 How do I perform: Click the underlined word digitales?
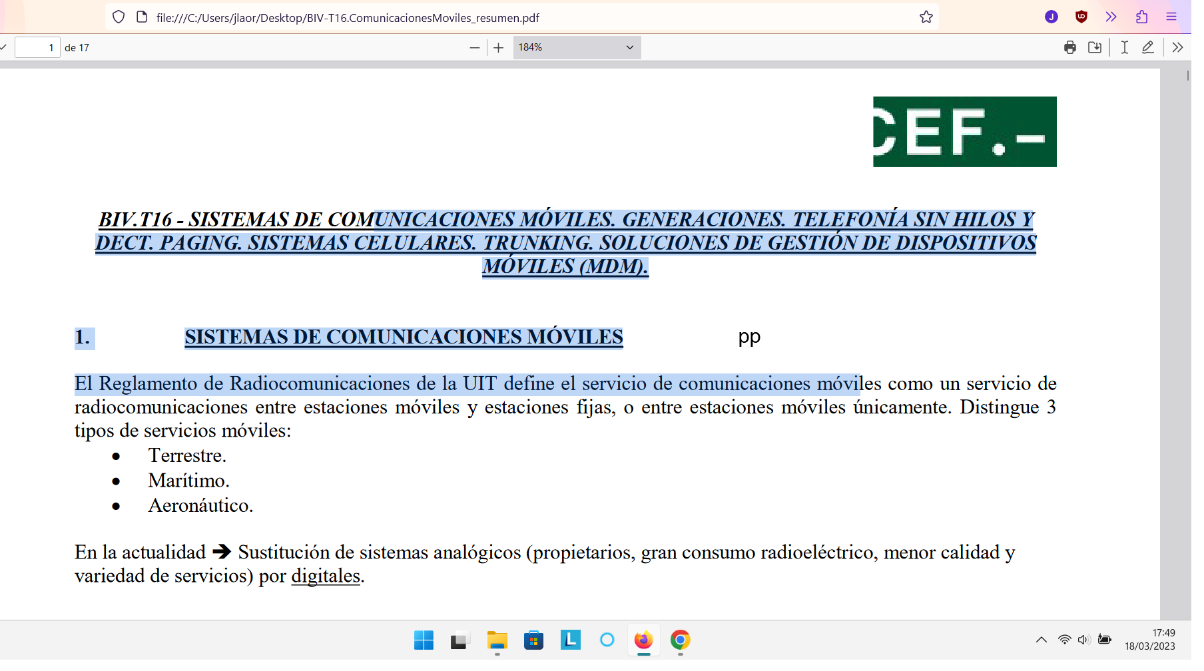click(326, 576)
